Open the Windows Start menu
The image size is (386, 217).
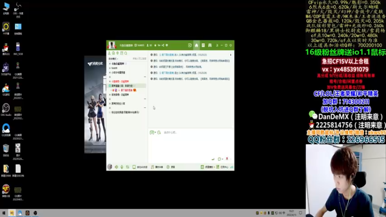pyautogui.click(x=3, y=213)
